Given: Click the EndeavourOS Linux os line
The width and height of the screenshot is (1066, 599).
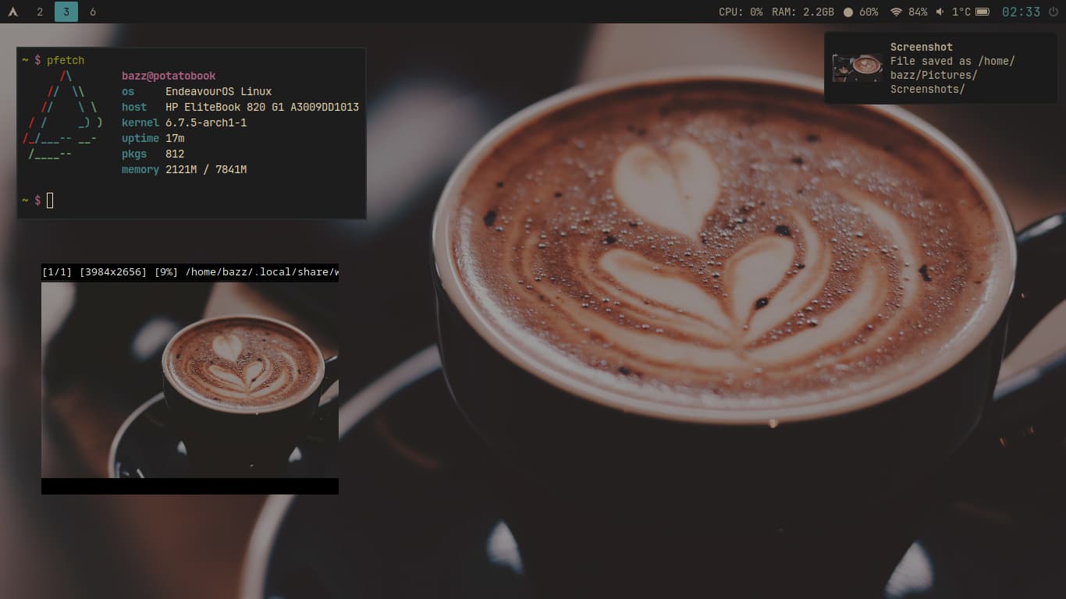Looking at the screenshot, I should [197, 91].
